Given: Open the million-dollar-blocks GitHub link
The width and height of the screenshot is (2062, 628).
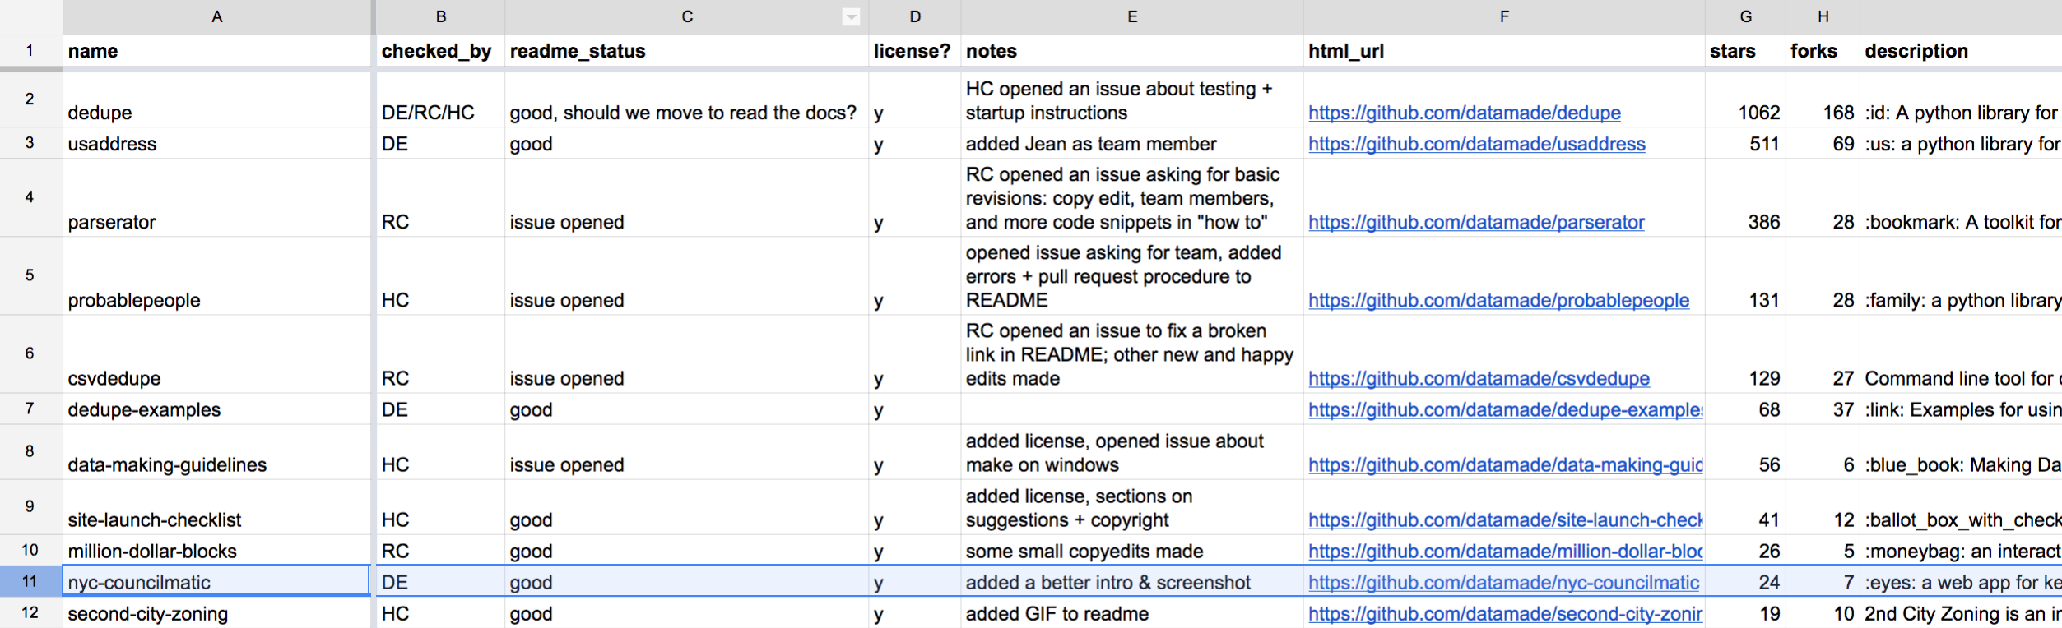Looking at the screenshot, I should click(x=1505, y=551).
